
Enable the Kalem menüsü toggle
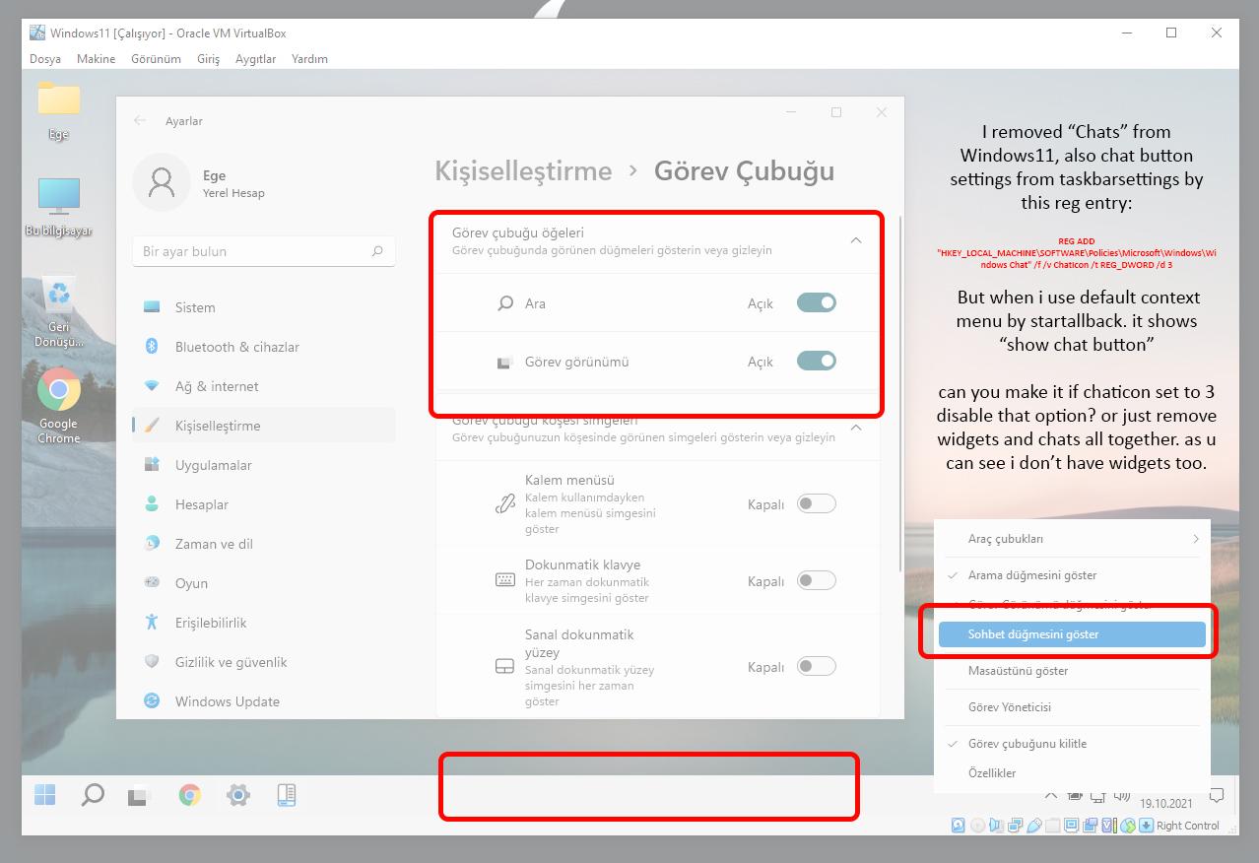pyautogui.click(x=817, y=503)
